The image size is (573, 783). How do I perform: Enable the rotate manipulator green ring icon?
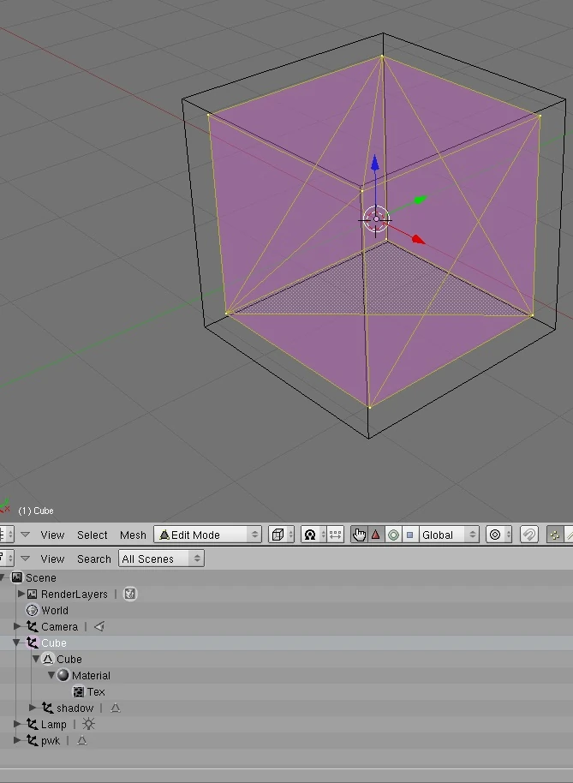(x=393, y=535)
